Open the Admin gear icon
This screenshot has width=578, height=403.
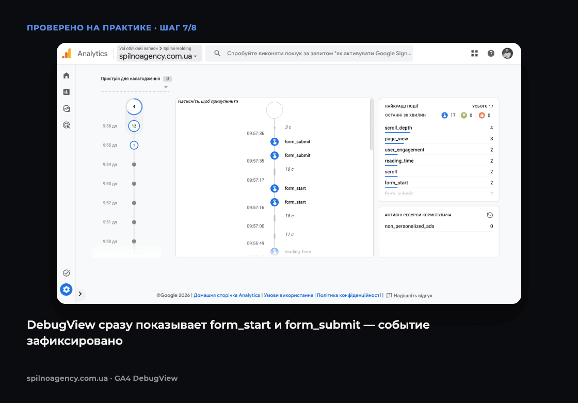click(x=67, y=289)
